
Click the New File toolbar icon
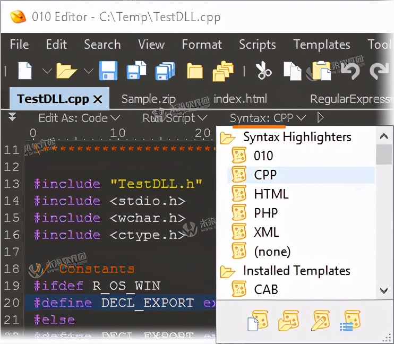pos(25,71)
